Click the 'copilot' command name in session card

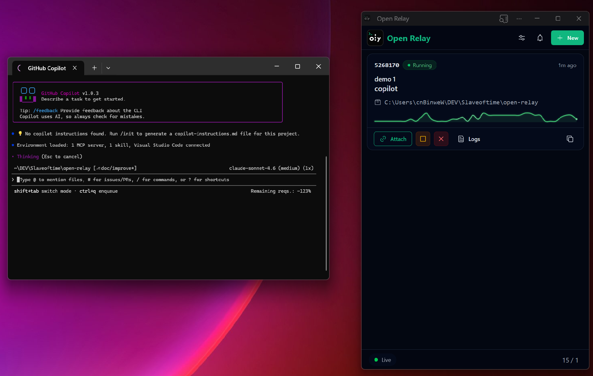(x=386, y=89)
